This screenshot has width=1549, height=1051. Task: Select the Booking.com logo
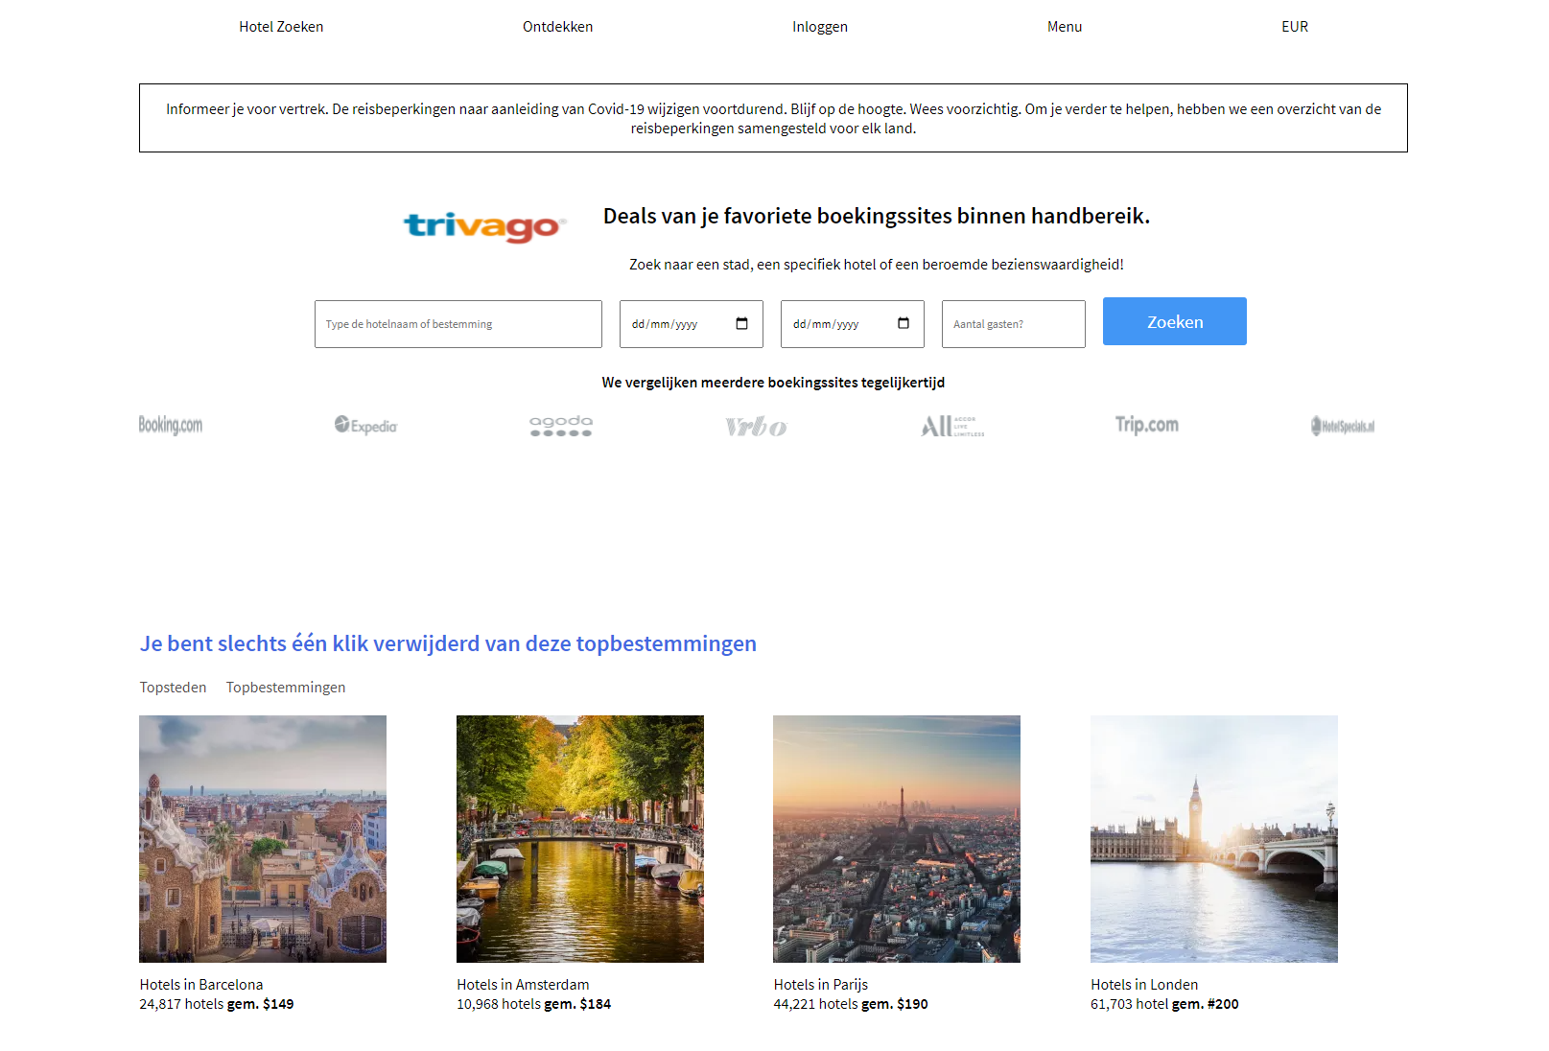coord(169,425)
